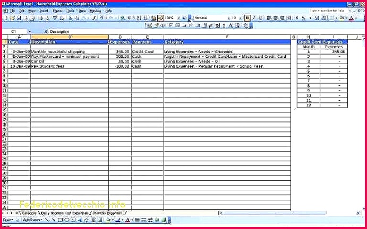Click the 3-D Style icon on Drawing toolbar

click(164, 219)
